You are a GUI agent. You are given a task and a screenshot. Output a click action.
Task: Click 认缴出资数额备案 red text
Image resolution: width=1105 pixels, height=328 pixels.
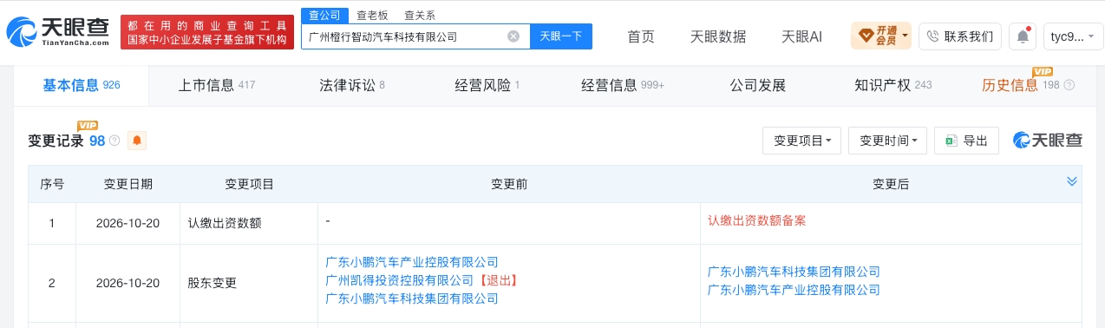[x=757, y=220]
